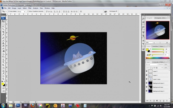Open the Image menu
Viewport: 173px width, 108px height.
[x=14, y=8]
